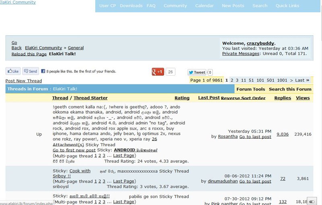Jump to page 501 in pagination
322x205 pixels.
[270, 80]
